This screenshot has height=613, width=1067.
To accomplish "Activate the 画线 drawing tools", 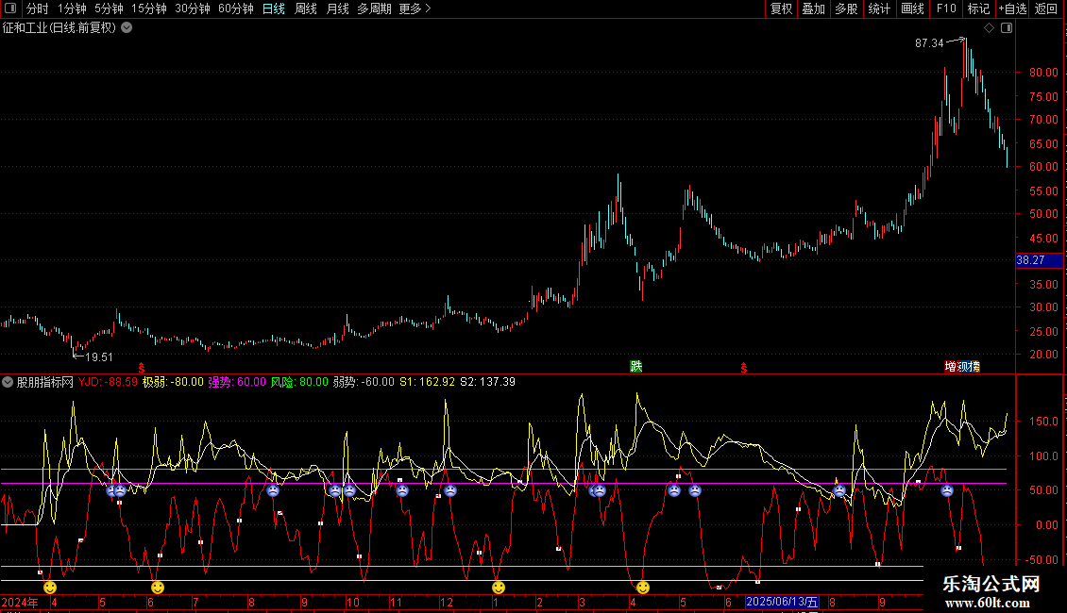I will coord(912,8).
